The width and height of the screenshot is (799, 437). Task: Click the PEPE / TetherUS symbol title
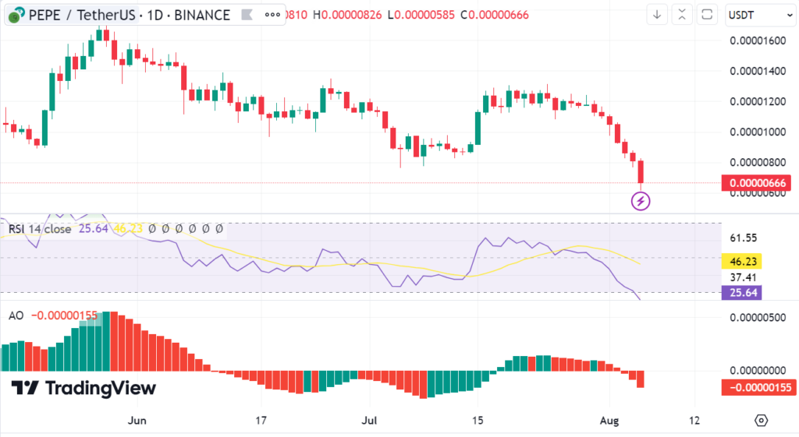tap(82, 16)
